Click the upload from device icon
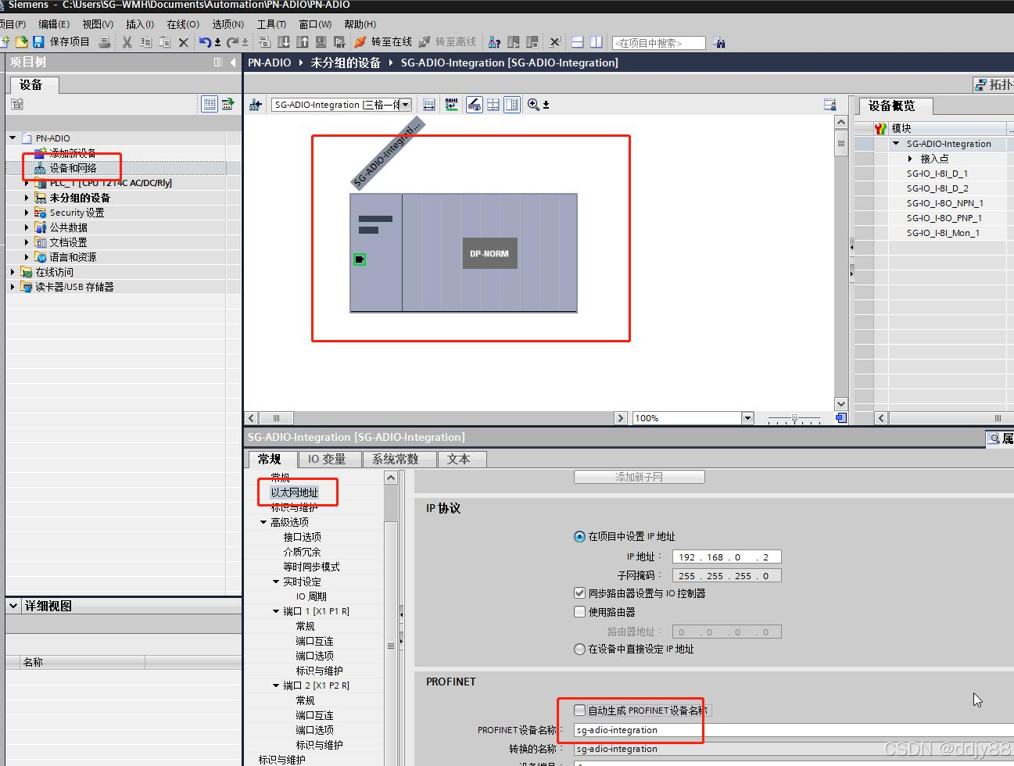 click(303, 41)
